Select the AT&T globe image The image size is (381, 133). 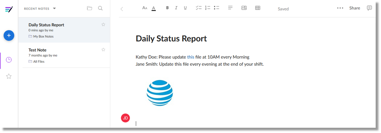point(160,93)
